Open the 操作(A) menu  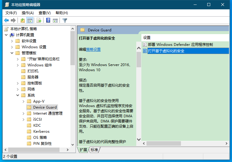click(28, 13)
